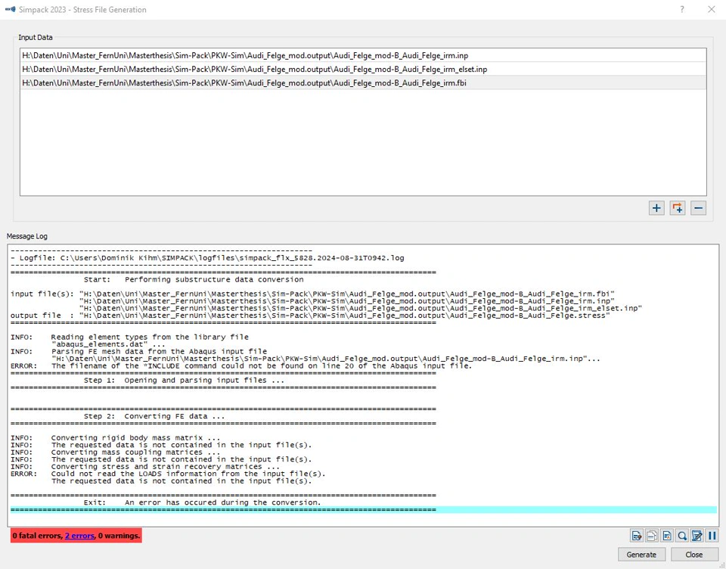The width and height of the screenshot is (726, 569).
Task: Open the log in editor via scroll-and-pencil icon
Action: (x=697, y=536)
